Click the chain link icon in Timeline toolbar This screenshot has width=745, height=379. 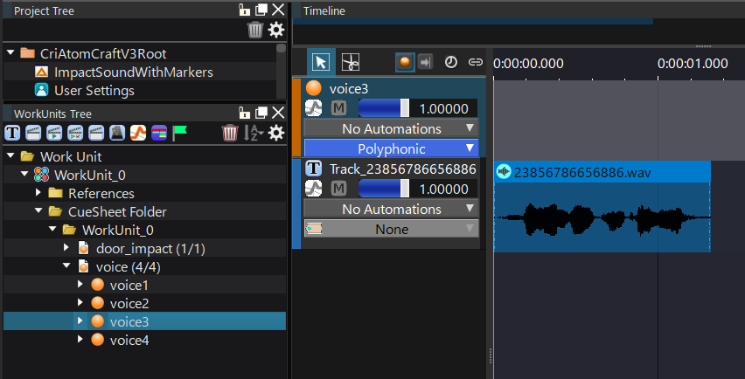475,62
